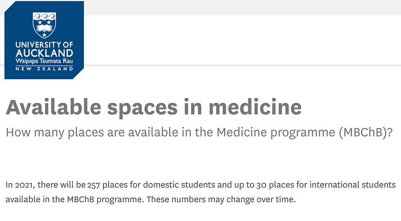Click the star at the bottom of the shield
401x221 pixels.
point(45,35)
